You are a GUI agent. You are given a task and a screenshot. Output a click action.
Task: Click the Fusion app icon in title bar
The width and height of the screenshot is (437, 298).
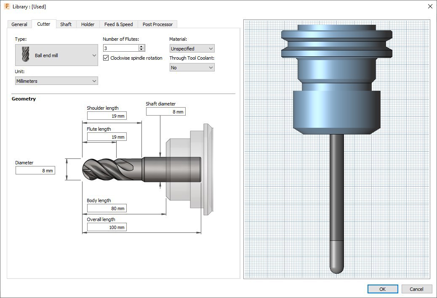7,6
